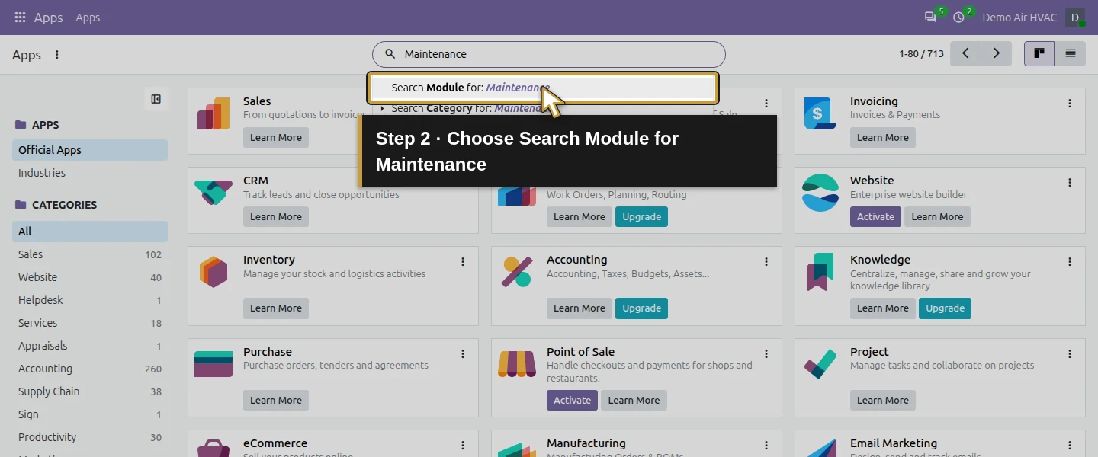Open the Knowledge card kebab menu
Screen dimensions: 1098x457
1070,262
